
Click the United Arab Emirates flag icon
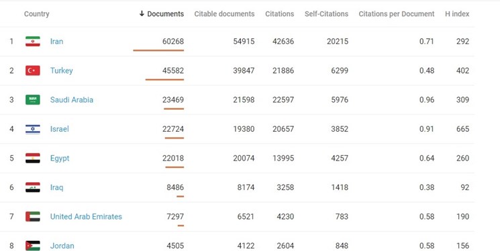pos(33,217)
